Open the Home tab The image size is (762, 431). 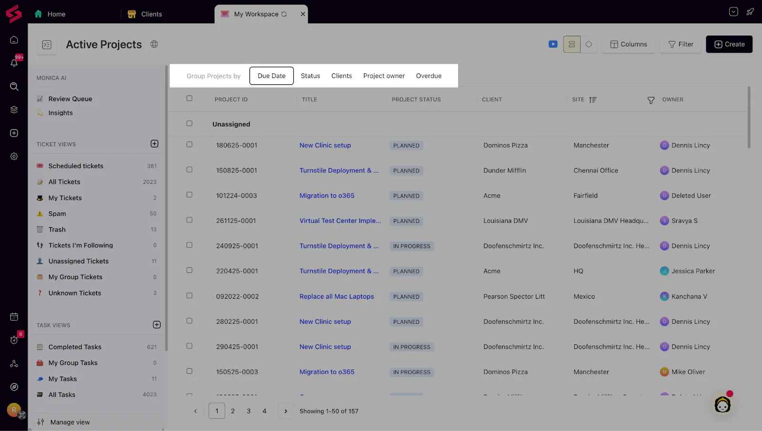50,14
